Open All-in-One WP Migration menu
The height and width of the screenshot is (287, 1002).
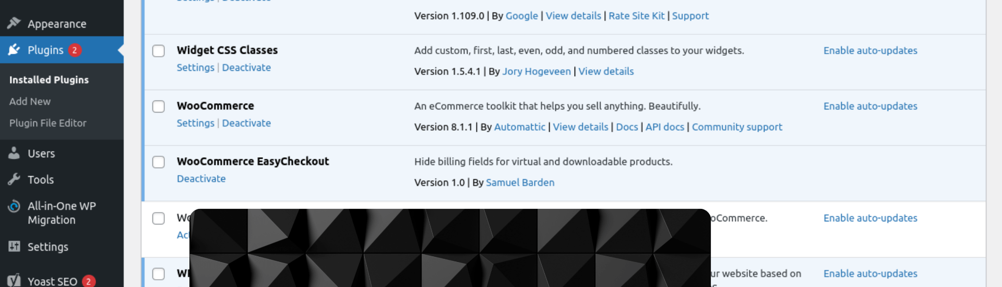pyautogui.click(x=62, y=213)
